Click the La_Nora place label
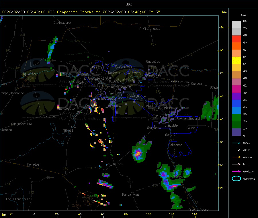Viewport: 258px width, 218px height. 114,72
